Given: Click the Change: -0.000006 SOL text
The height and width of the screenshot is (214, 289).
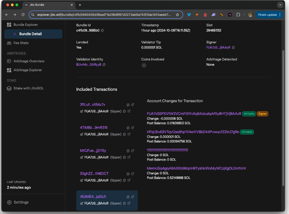Looking at the screenshot, I should point(164,119).
